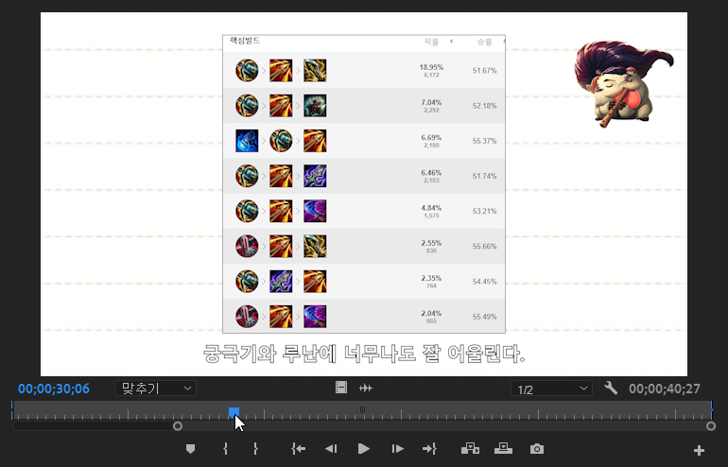This screenshot has width=728, height=467.
Task: Click the 55.49% win rate value
Action: point(484,317)
